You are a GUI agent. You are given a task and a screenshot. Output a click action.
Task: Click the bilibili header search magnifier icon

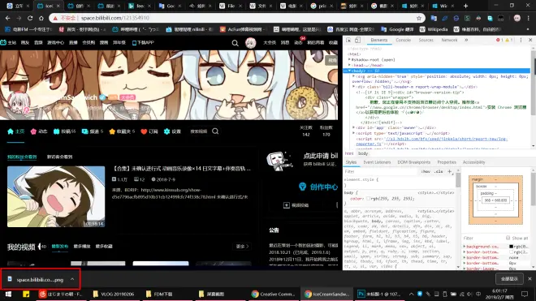(236, 43)
